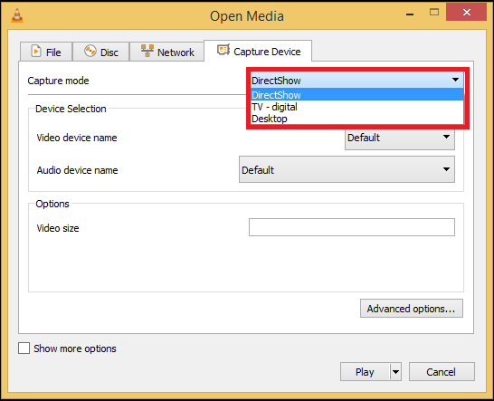Switch to the Network tab
This screenshot has width=494, height=401.
pyautogui.click(x=167, y=52)
